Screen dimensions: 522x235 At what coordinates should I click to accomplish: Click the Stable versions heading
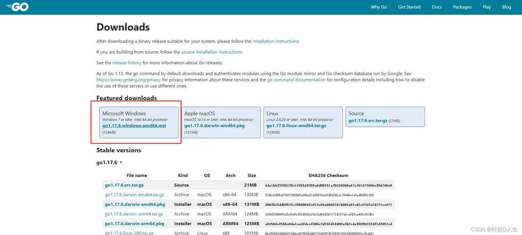pyautogui.click(x=119, y=150)
